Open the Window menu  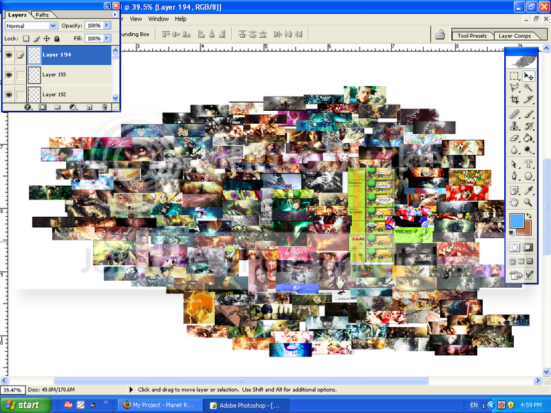158,19
